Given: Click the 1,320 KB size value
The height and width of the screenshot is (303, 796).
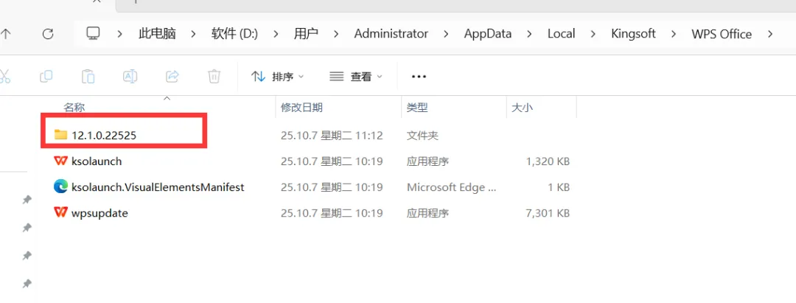Looking at the screenshot, I should tap(548, 161).
